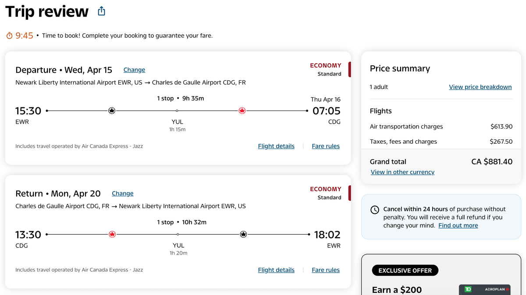
Task: Change the return flight on Mon, Apr 20
Action: 122,193
